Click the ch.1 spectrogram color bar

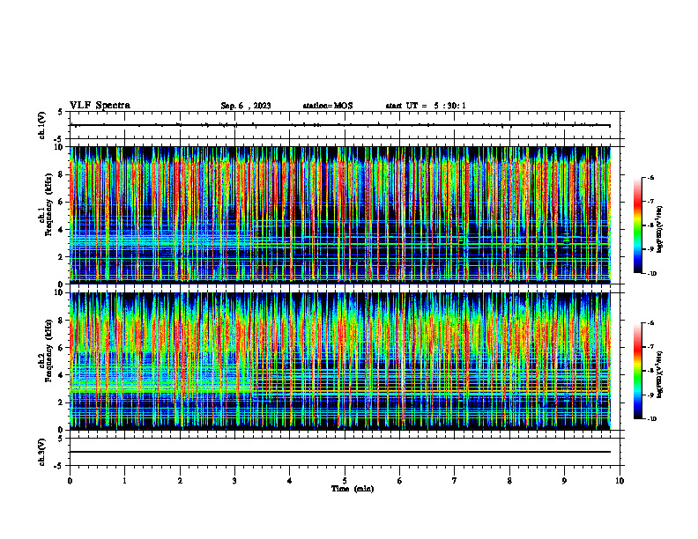click(x=637, y=225)
